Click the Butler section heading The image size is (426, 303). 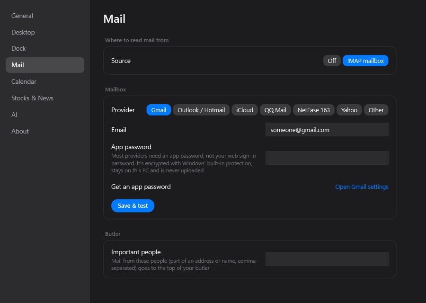(x=113, y=234)
